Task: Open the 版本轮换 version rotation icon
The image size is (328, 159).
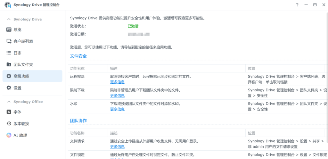Action: pyautogui.click(x=9, y=124)
